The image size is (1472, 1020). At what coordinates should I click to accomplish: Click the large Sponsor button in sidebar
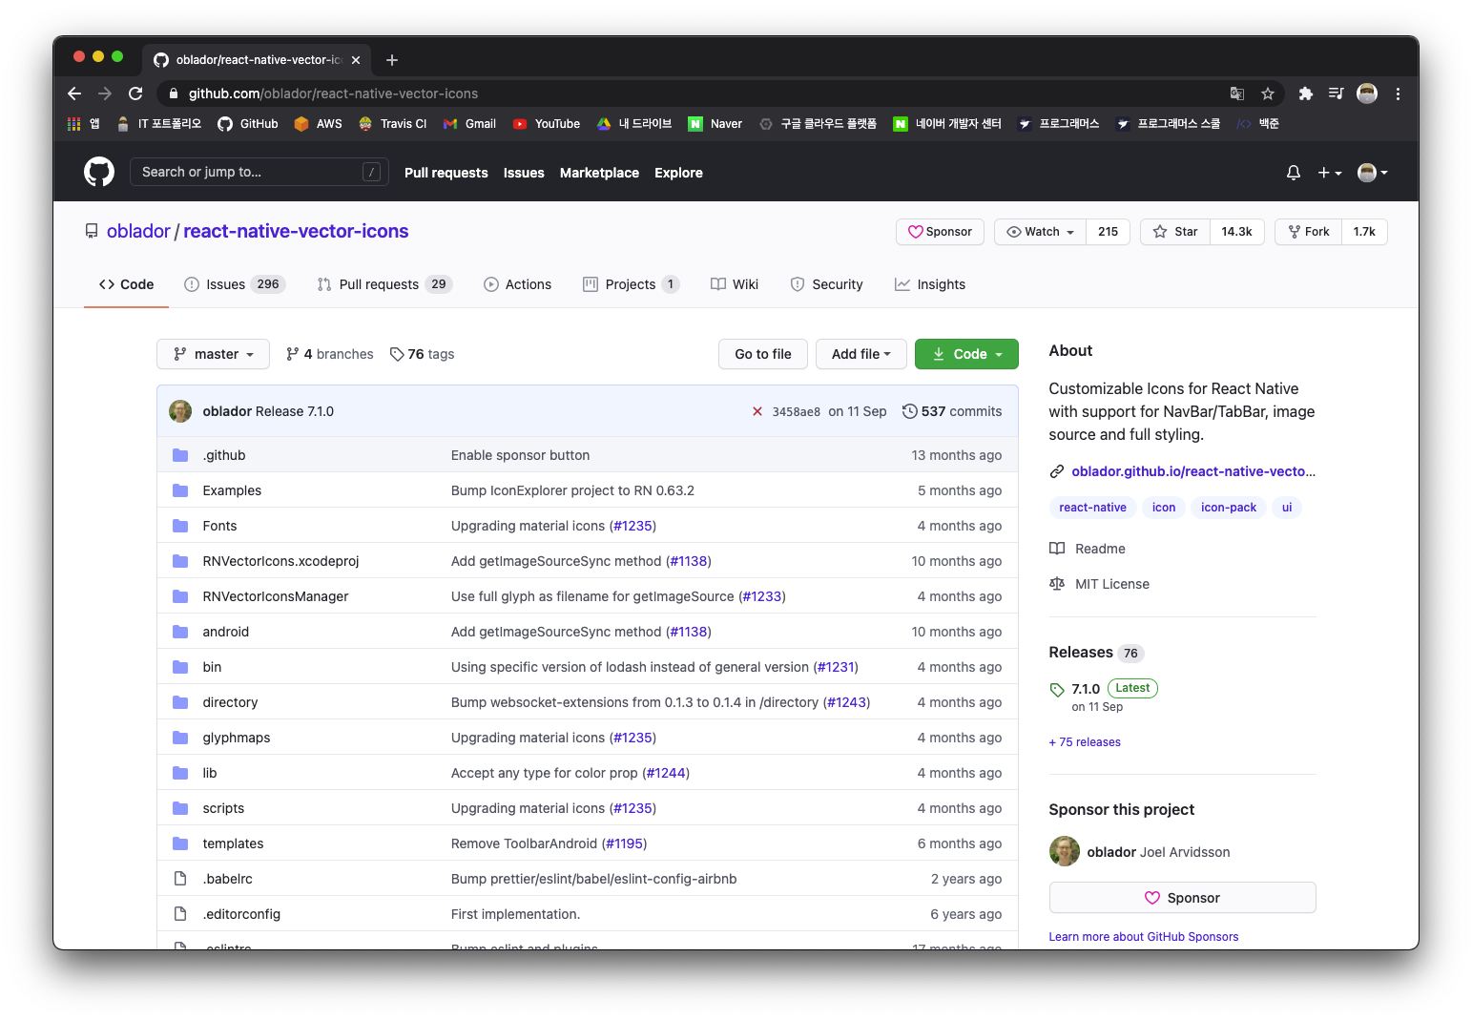coord(1182,898)
